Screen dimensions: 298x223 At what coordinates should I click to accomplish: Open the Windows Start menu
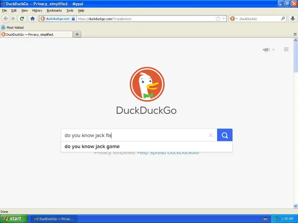click(14, 219)
